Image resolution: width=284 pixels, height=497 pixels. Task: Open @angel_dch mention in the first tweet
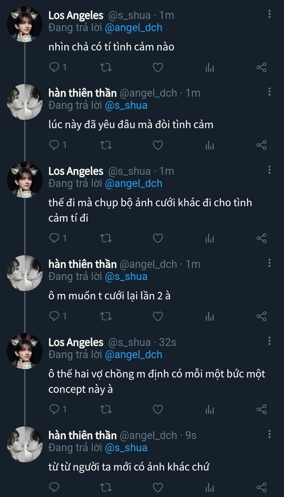tap(133, 28)
